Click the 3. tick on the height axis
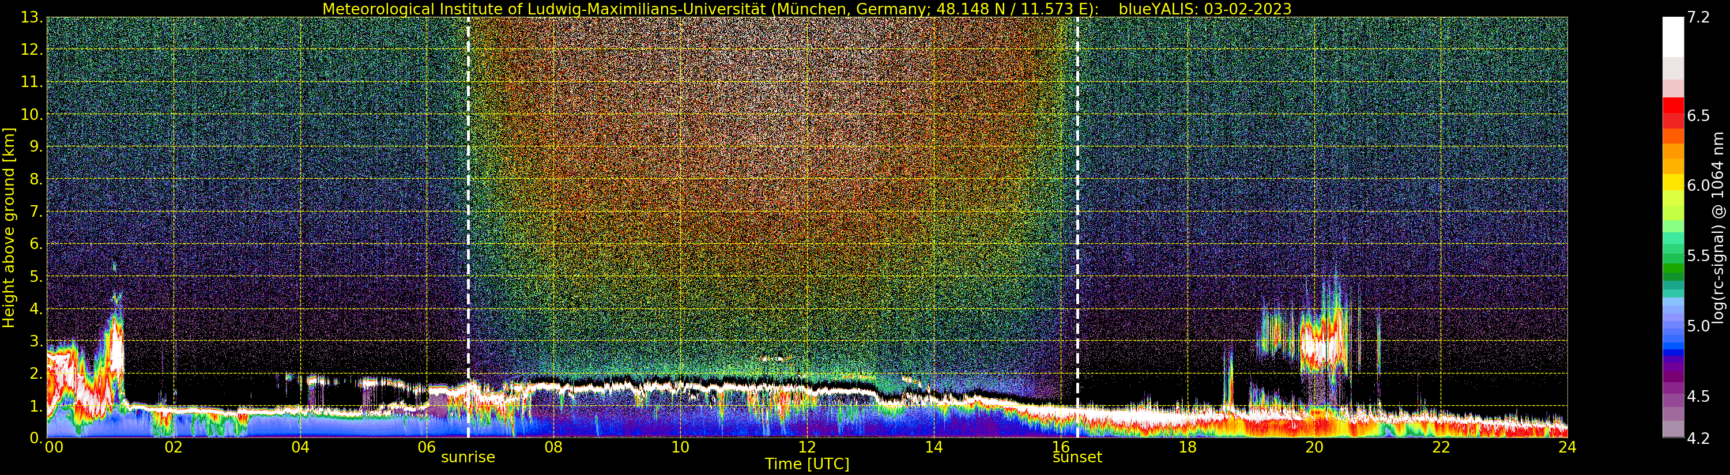This screenshot has height=475, width=1730. 36,341
